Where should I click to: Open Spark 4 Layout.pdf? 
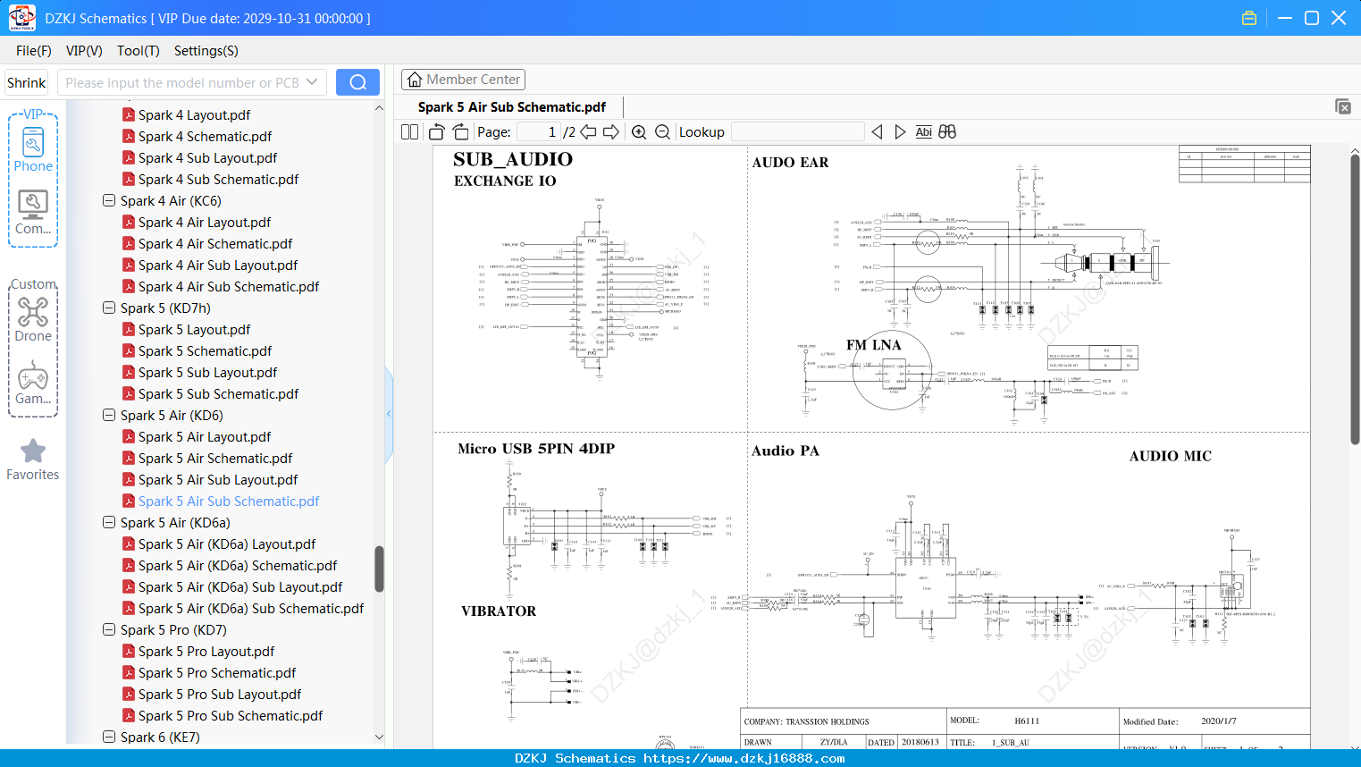click(194, 115)
